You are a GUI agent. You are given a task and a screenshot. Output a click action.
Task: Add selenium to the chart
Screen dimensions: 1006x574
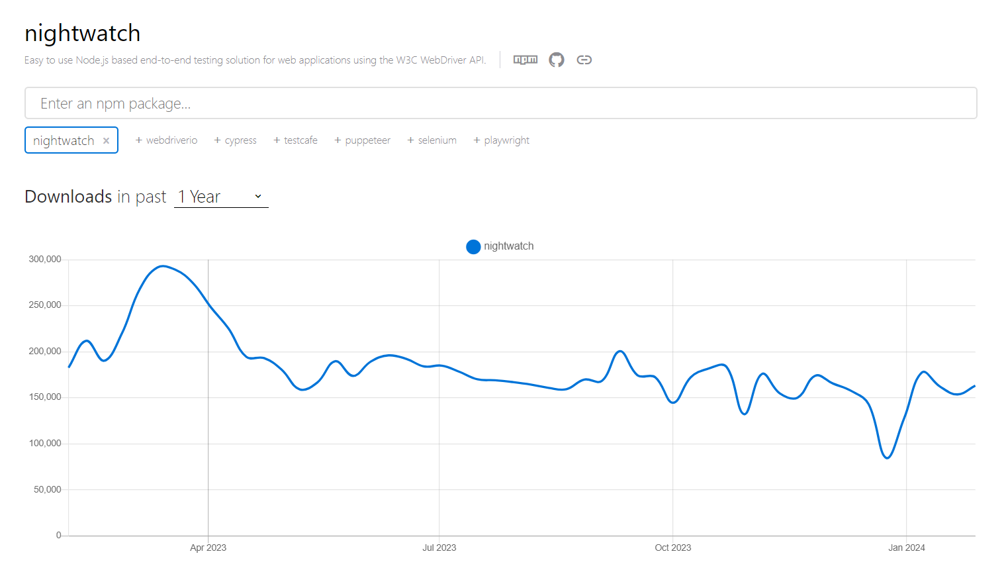tap(432, 140)
